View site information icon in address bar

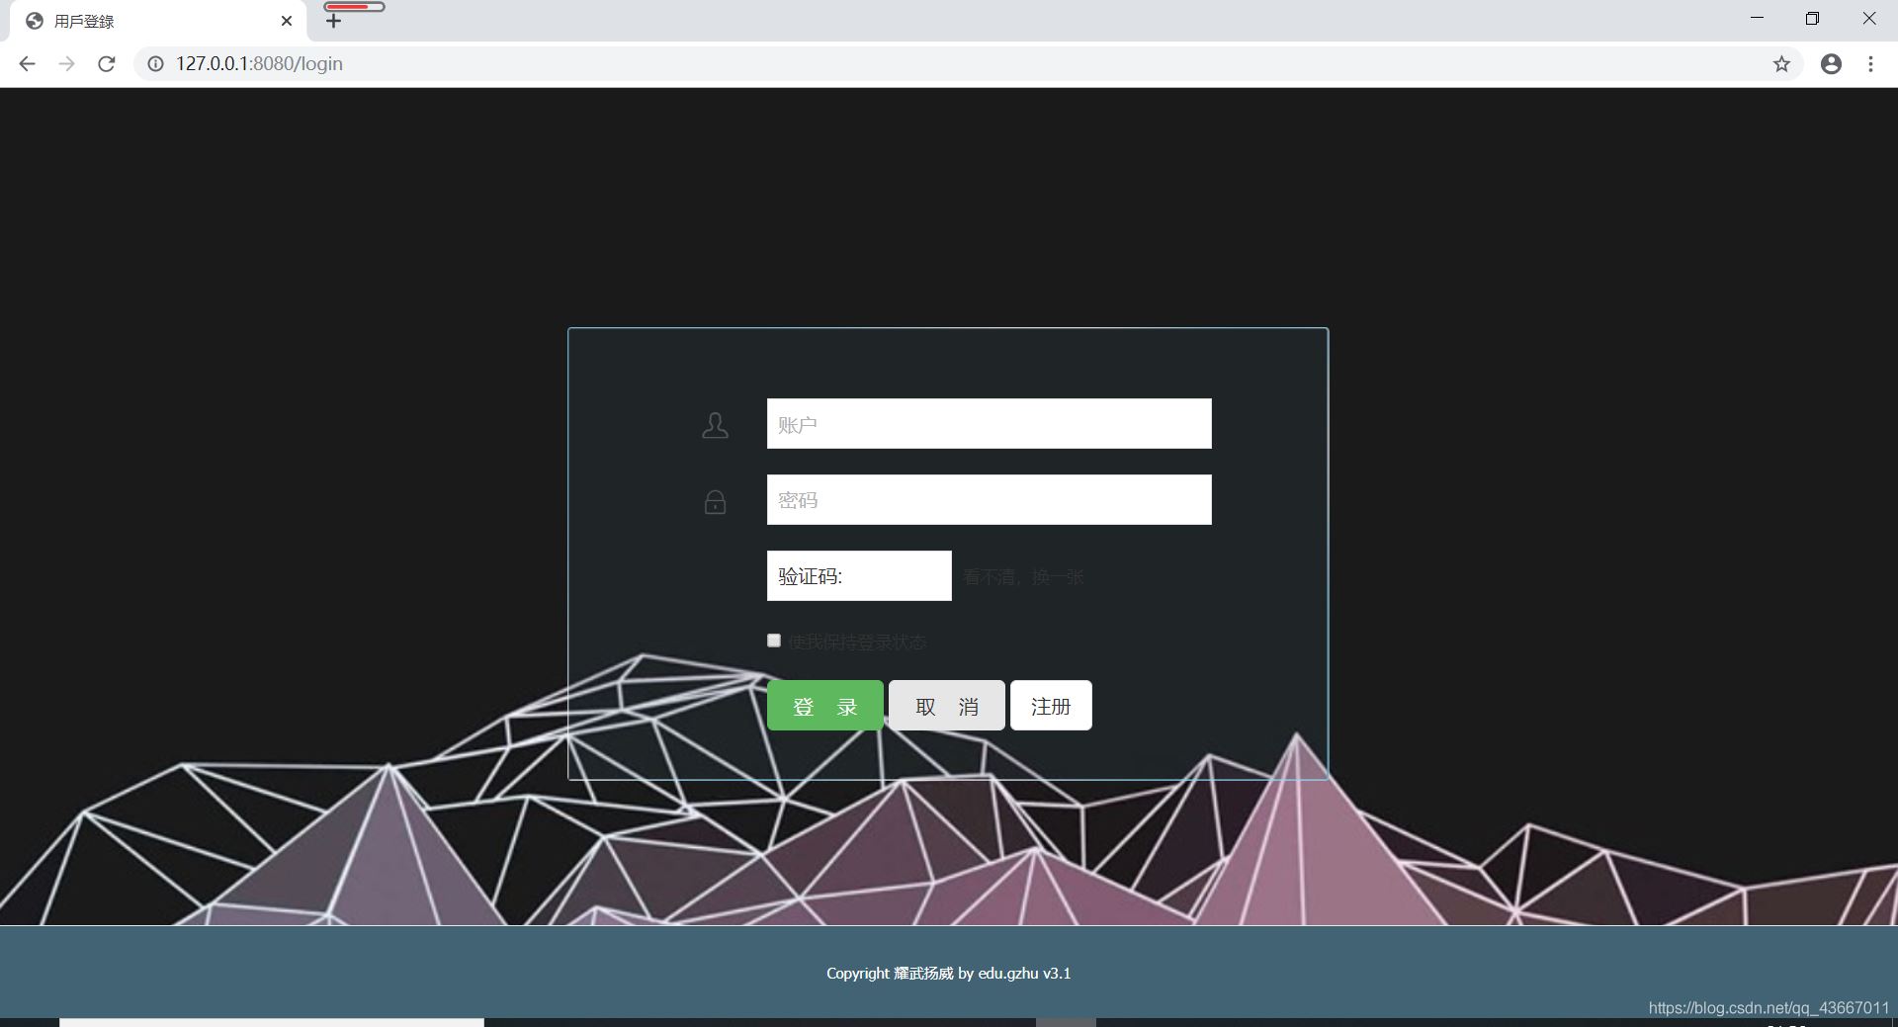(155, 64)
